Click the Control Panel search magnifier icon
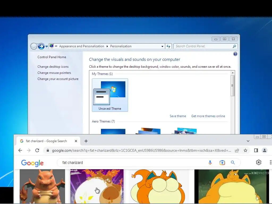Viewport: 272px width, 204px height. [234, 46]
